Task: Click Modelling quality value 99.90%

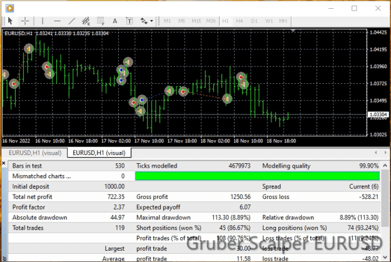Action: [369, 166]
